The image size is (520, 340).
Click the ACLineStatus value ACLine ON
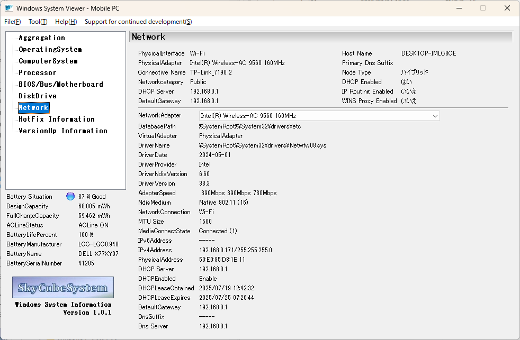point(94,225)
